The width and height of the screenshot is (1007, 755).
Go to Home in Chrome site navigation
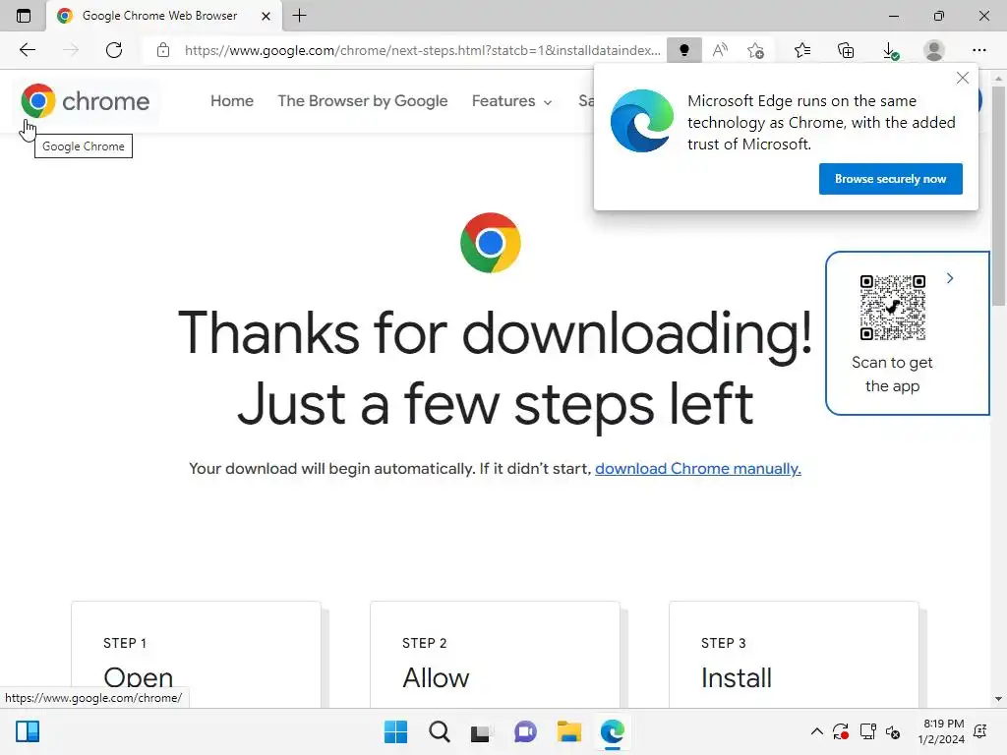[x=232, y=101]
